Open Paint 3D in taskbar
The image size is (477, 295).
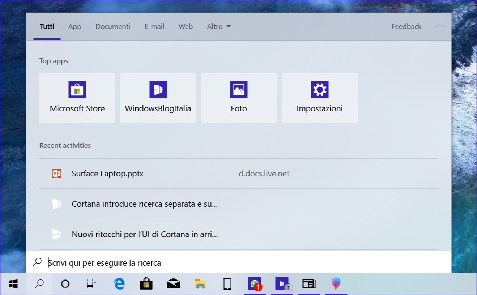[x=336, y=284]
